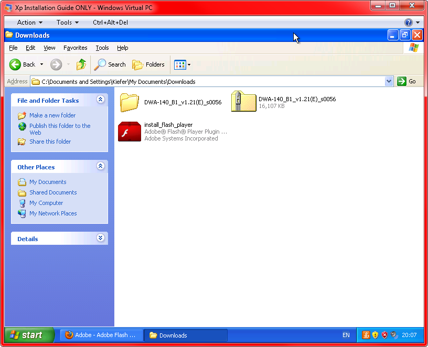The height and width of the screenshot is (347, 428).
Task: Open the Back history dropdown arrow
Action: click(x=41, y=64)
